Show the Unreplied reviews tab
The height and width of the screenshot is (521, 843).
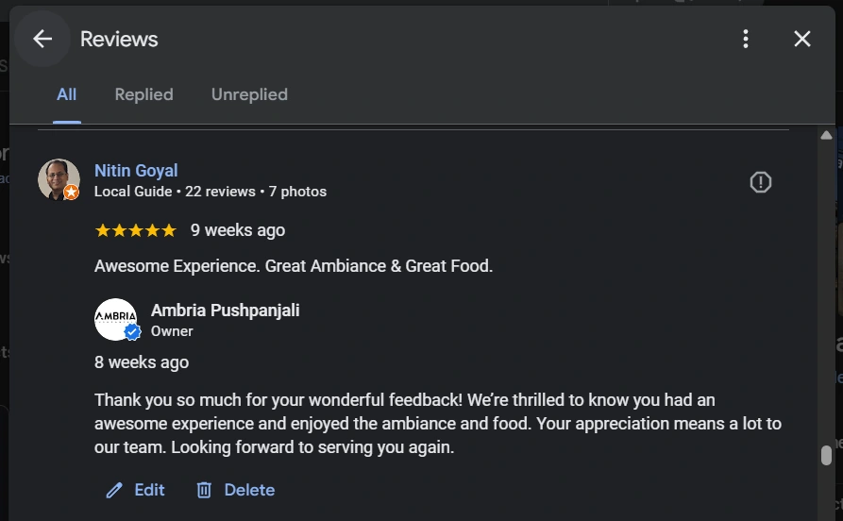click(249, 94)
